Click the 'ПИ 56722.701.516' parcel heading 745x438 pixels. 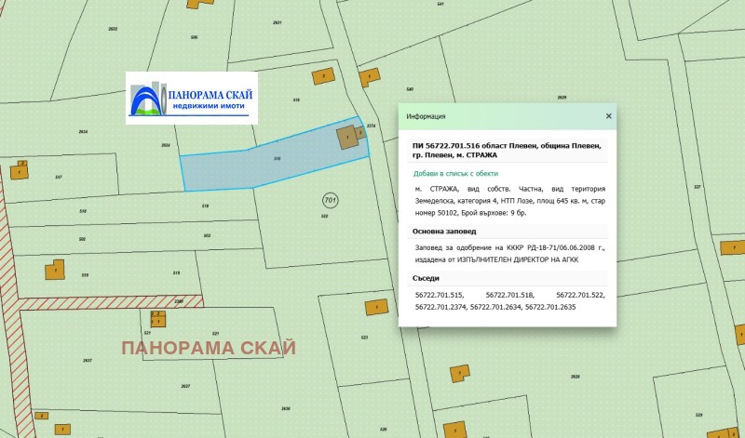(x=507, y=150)
